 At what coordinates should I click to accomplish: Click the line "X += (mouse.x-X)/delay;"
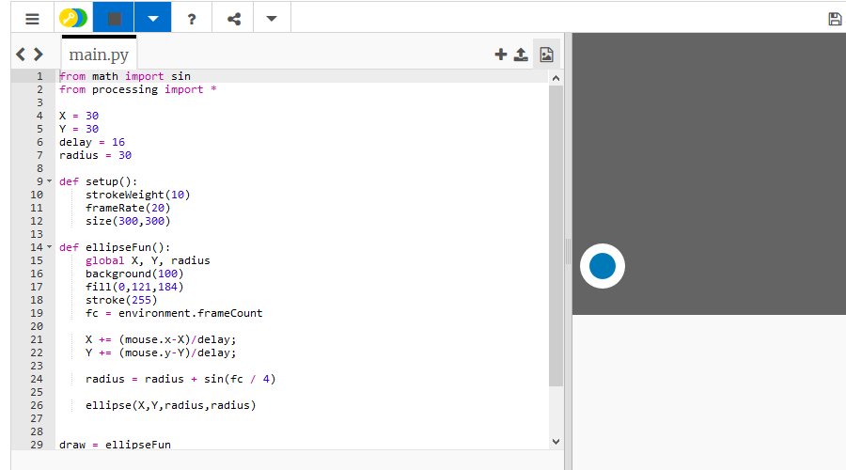pyautogui.click(x=161, y=339)
